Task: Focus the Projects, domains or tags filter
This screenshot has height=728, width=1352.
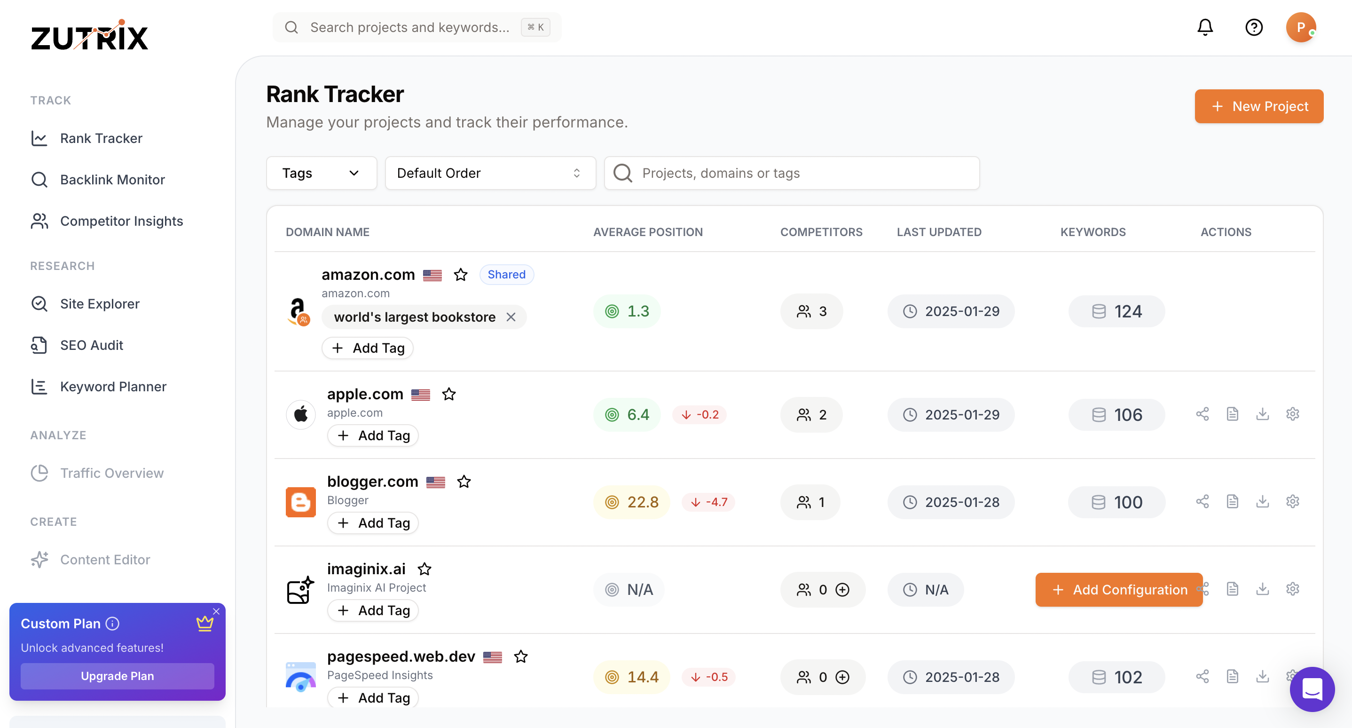Action: point(792,173)
